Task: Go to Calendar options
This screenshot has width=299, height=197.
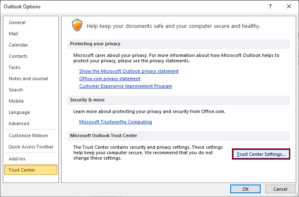Action: 31,45
